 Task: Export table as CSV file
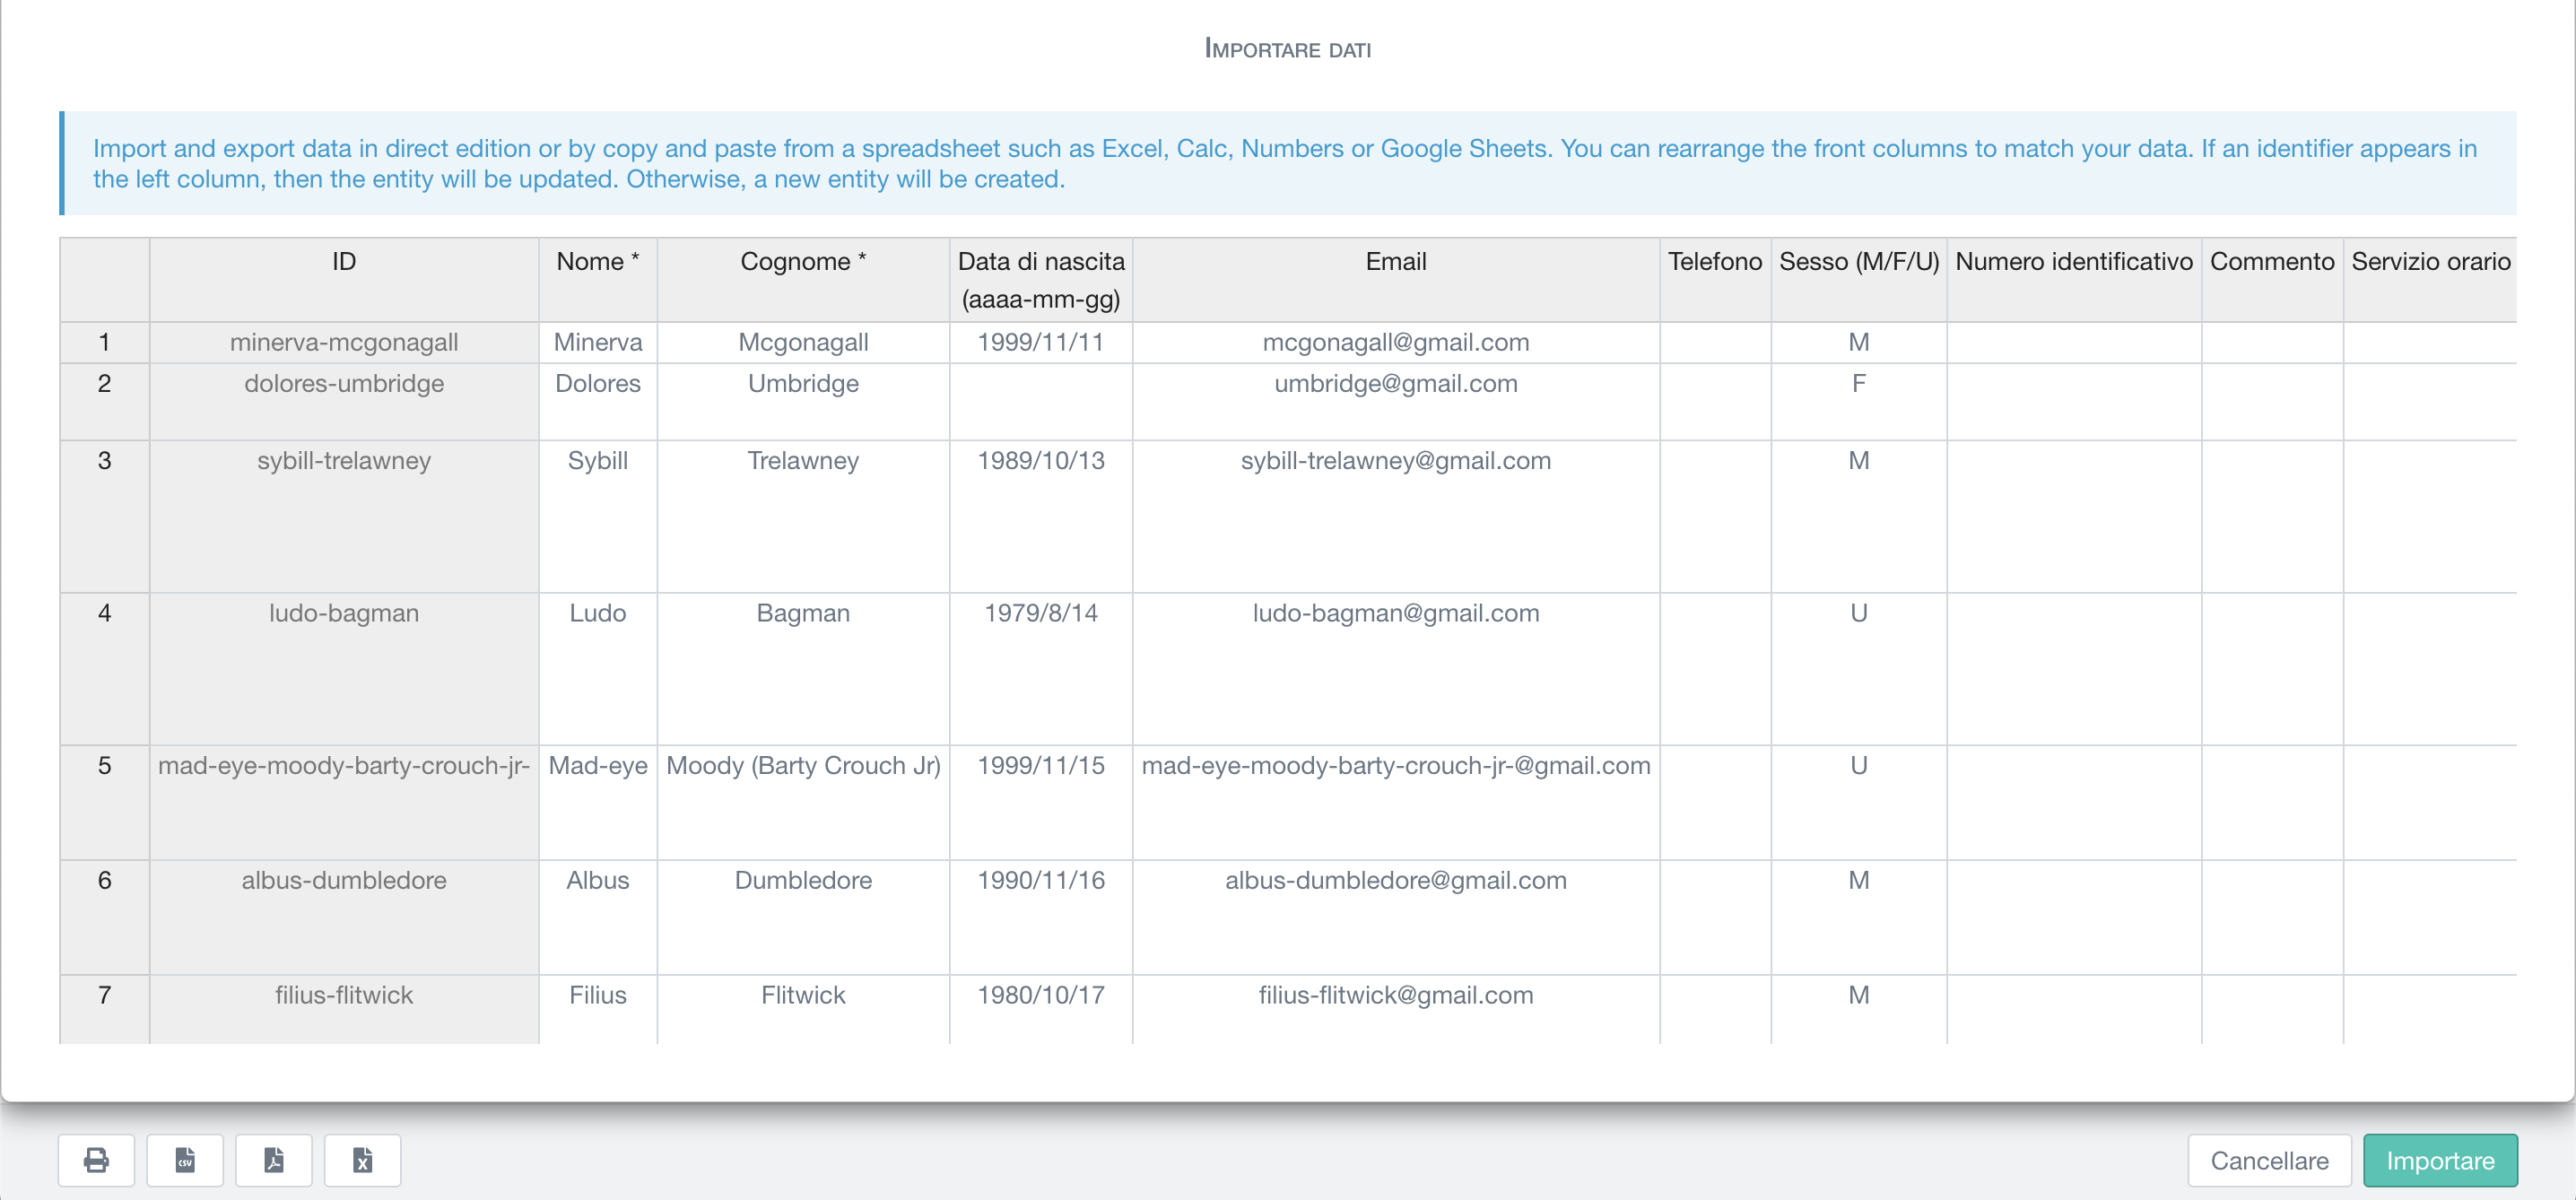pyautogui.click(x=185, y=1160)
